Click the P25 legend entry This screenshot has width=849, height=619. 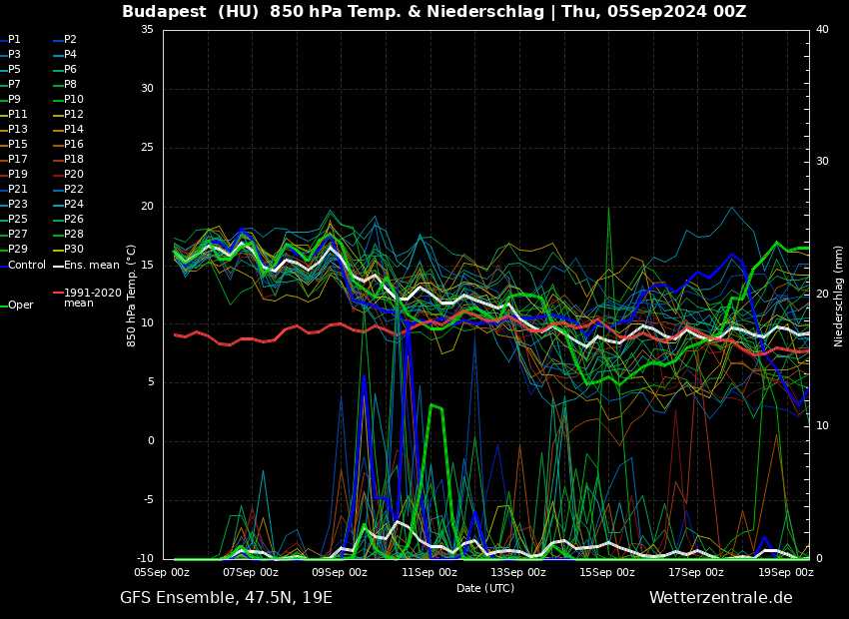coord(18,220)
